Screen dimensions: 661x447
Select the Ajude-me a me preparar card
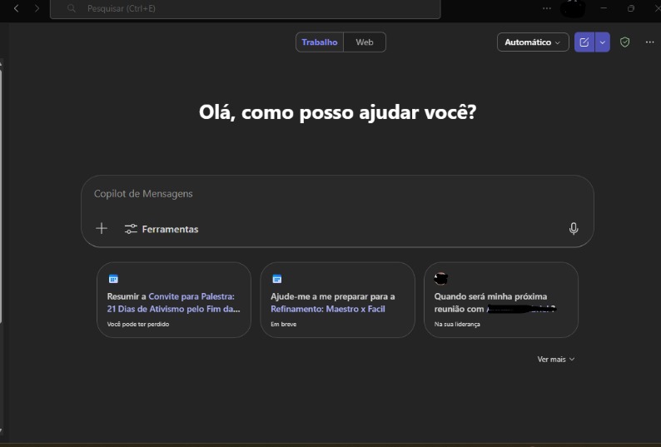pyautogui.click(x=337, y=300)
